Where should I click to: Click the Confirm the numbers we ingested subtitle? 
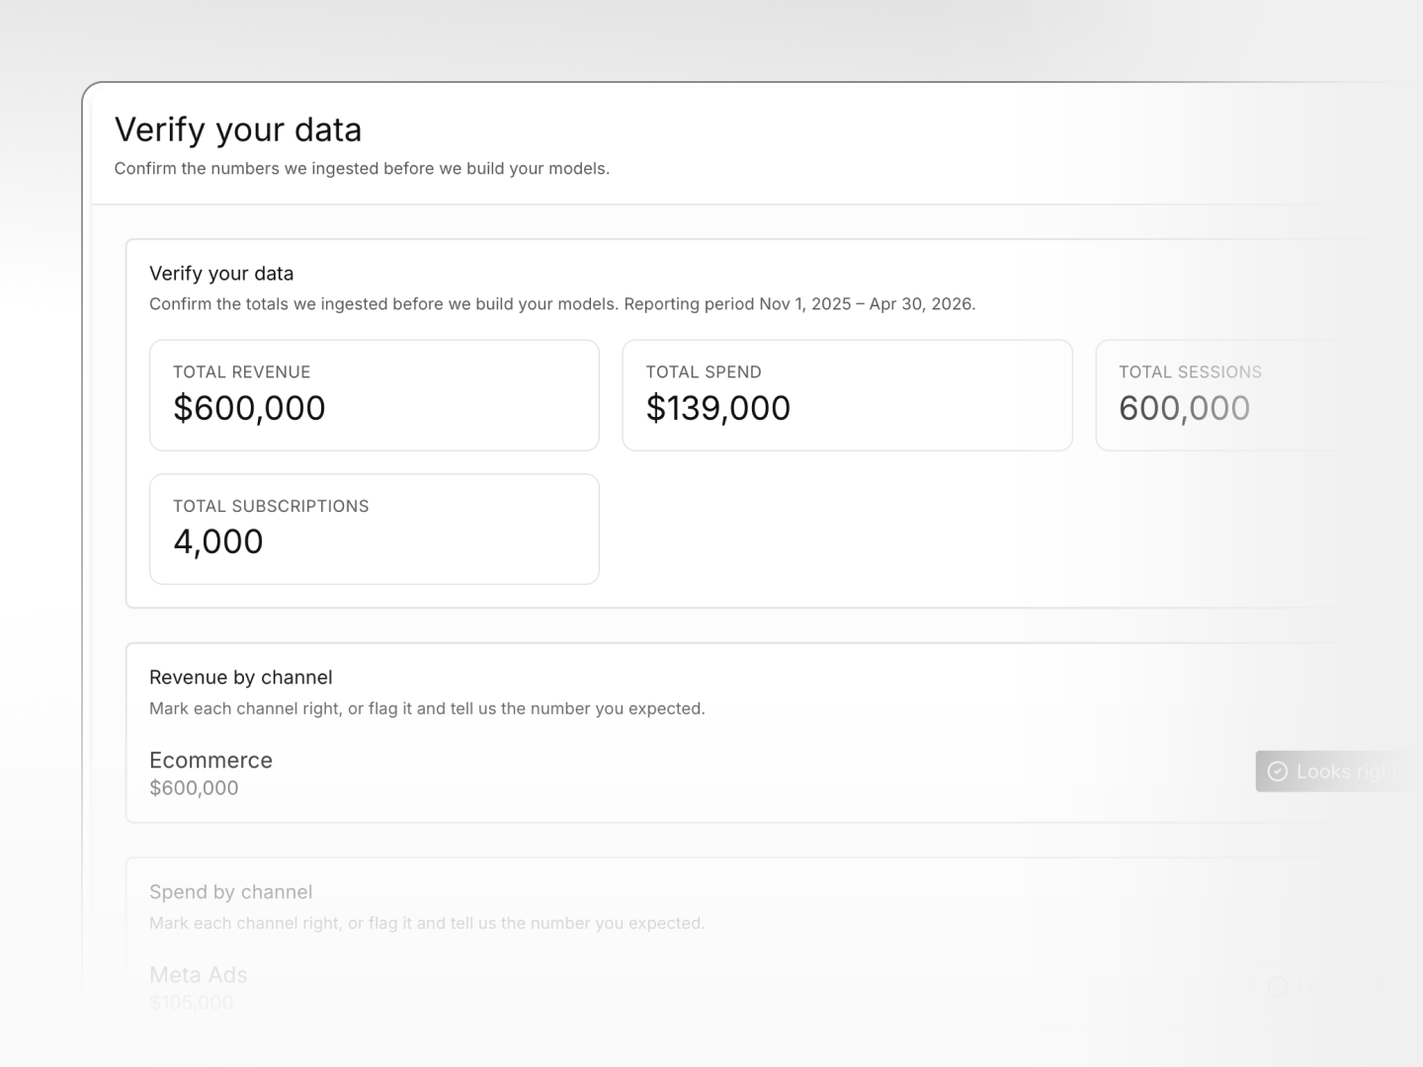click(x=362, y=169)
